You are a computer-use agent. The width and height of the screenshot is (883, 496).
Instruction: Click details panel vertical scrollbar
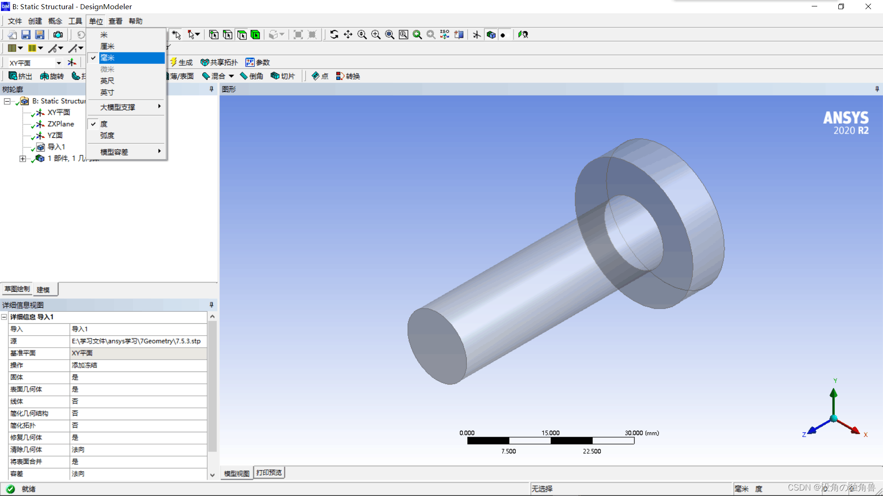point(212,386)
